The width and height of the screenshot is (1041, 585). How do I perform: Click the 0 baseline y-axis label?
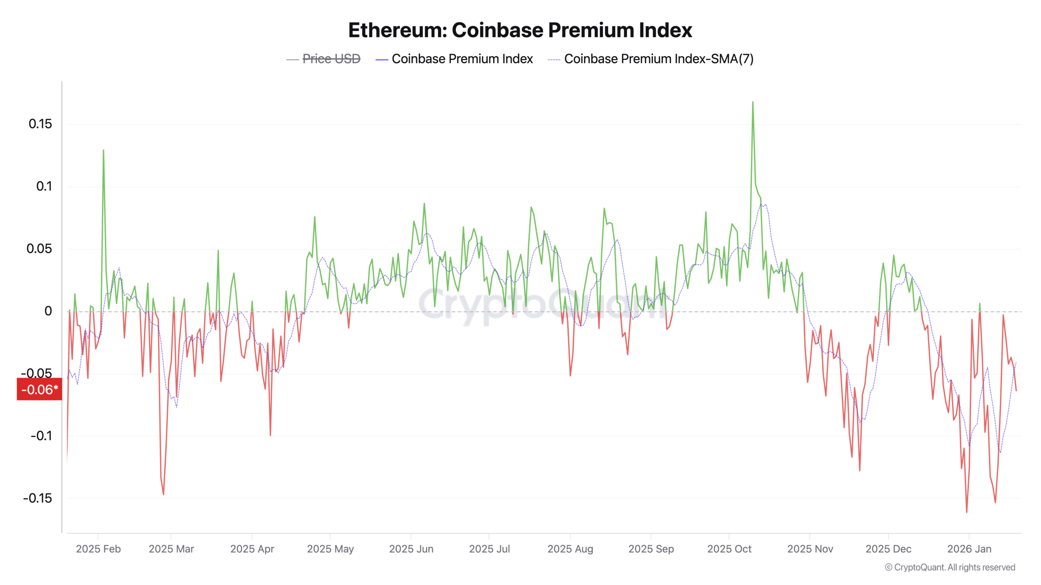tap(48, 311)
